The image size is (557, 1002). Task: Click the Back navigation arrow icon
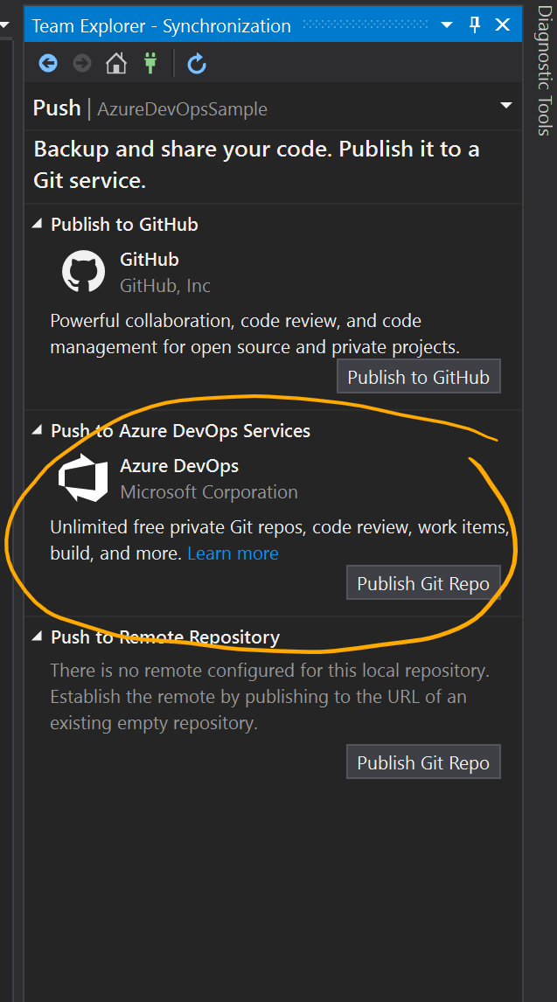(x=48, y=63)
